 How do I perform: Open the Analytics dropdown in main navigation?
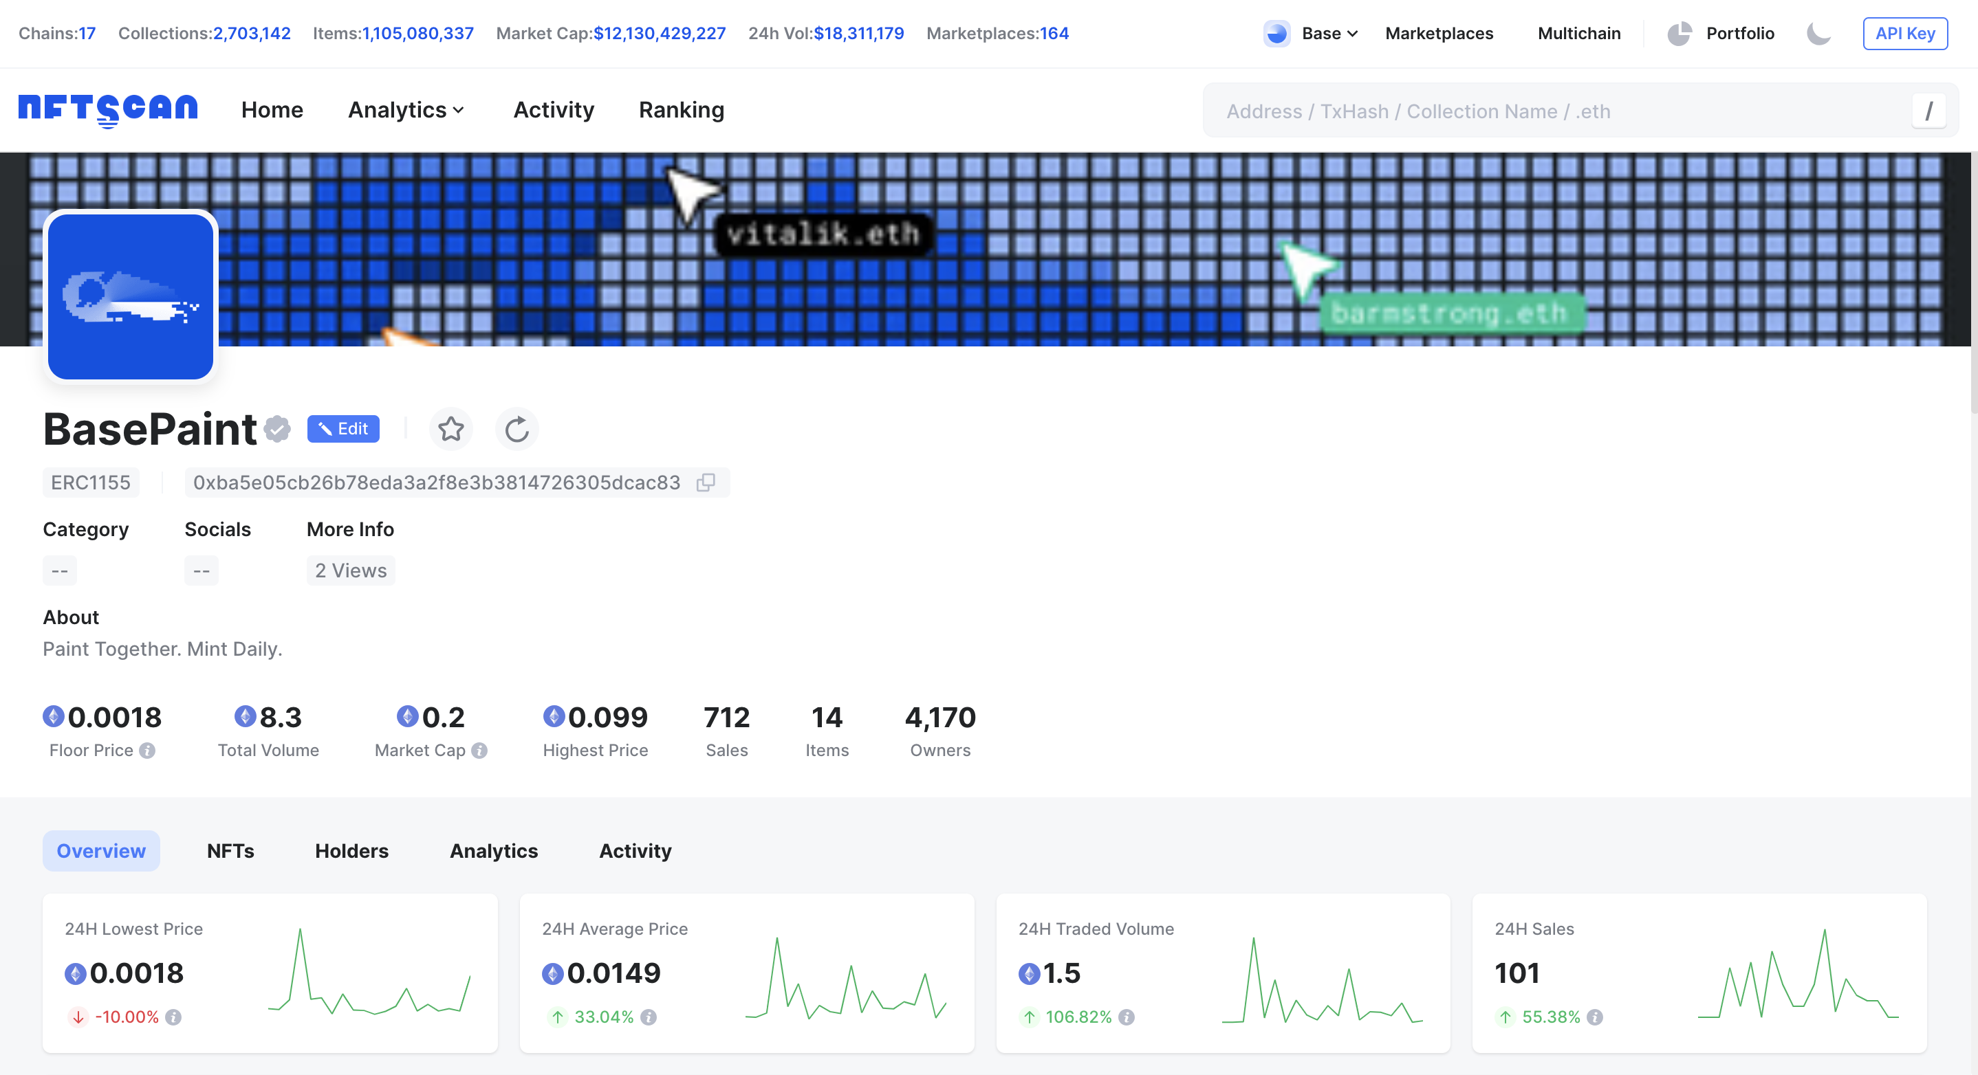(406, 110)
